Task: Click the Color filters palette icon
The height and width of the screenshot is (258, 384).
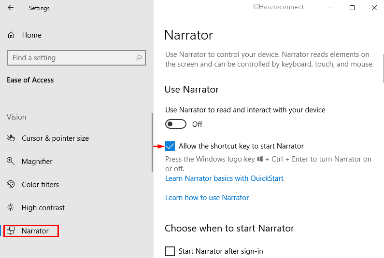Action: pyautogui.click(x=11, y=184)
